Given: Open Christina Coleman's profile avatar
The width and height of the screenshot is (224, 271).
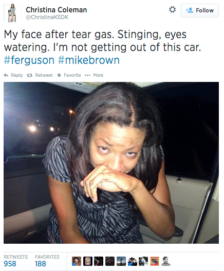Looking at the screenshot, I should (x=12, y=13).
